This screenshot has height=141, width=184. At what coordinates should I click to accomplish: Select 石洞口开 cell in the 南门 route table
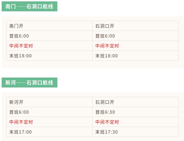(105, 26)
